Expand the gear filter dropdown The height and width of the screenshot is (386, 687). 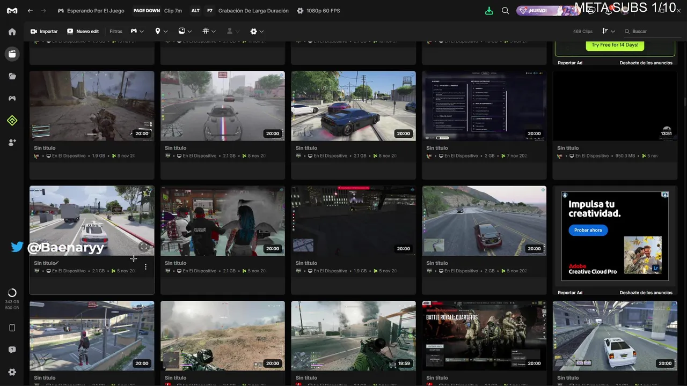click(257, 31)
